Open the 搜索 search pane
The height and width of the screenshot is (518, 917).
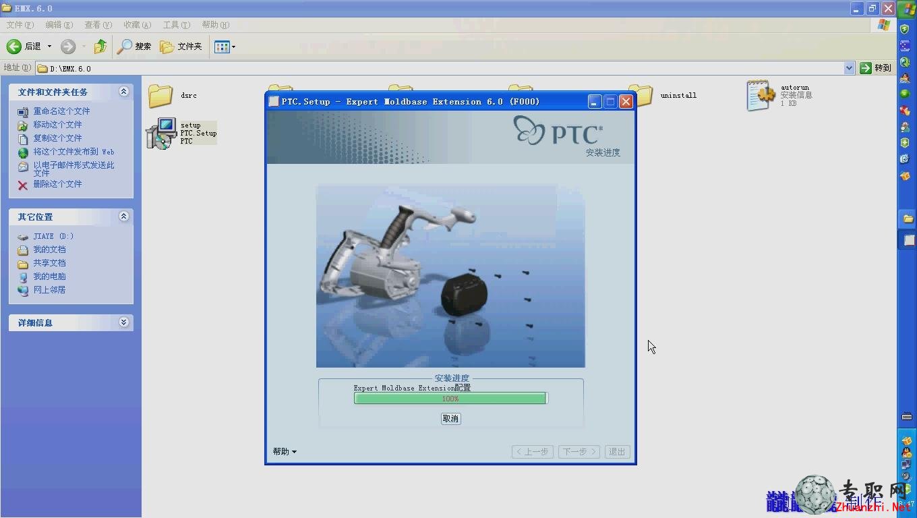[134, 47]
